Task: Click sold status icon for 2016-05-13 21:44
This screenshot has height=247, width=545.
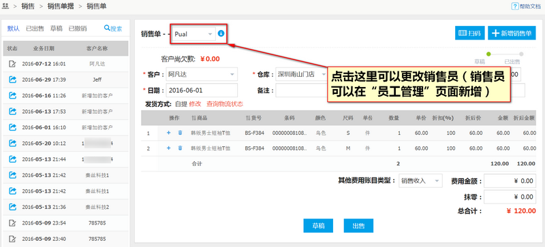Action: tap(12, 159)
